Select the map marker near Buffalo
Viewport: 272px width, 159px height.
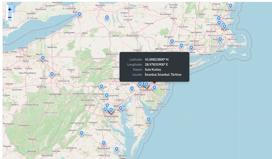79,14
